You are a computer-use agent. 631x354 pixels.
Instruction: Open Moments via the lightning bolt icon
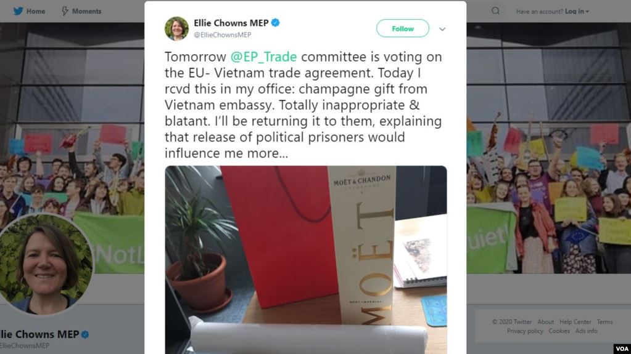coord(65,11)
